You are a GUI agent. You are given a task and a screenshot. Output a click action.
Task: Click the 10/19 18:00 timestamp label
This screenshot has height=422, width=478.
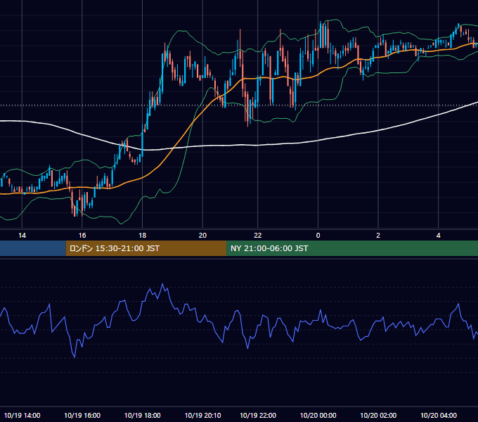tap(143, 415)
